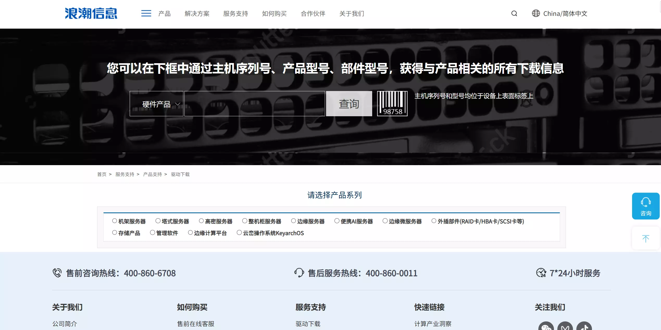661x330 pixels.
Task: Open the 咨询 headset chat widget
Action: click(x=645, y=206)
